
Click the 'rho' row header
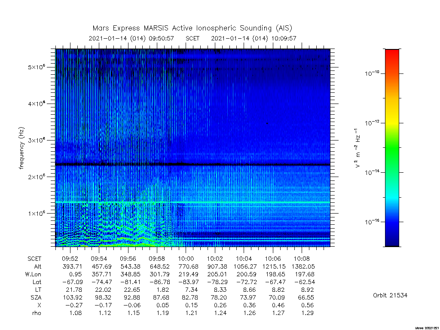tap(37, 313)
